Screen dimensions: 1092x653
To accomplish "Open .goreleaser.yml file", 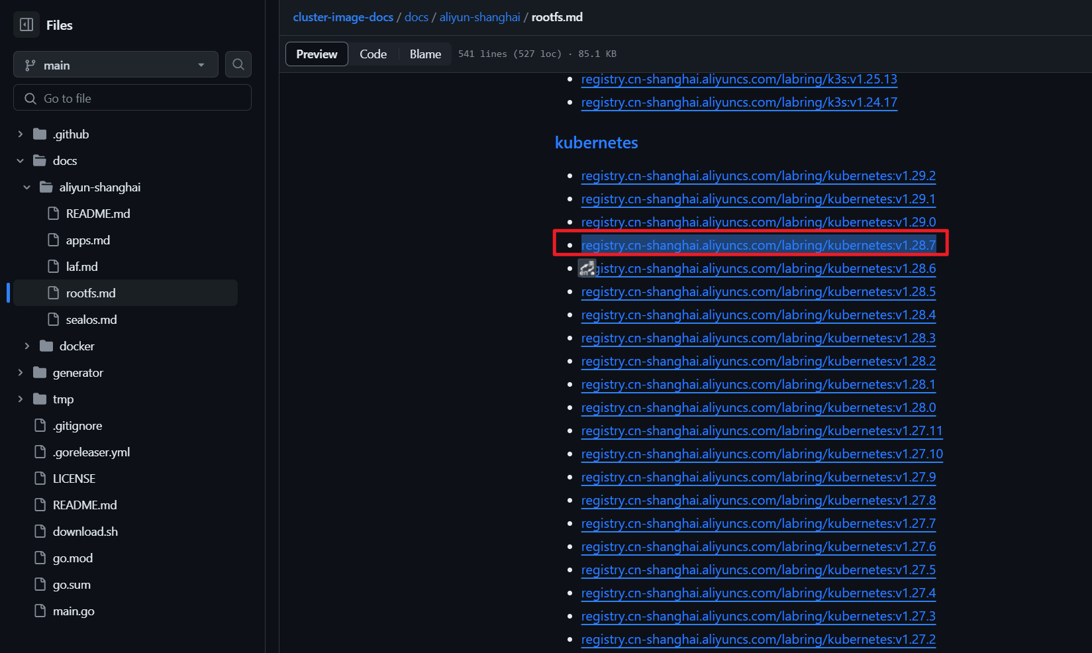I will click(91, 452).
